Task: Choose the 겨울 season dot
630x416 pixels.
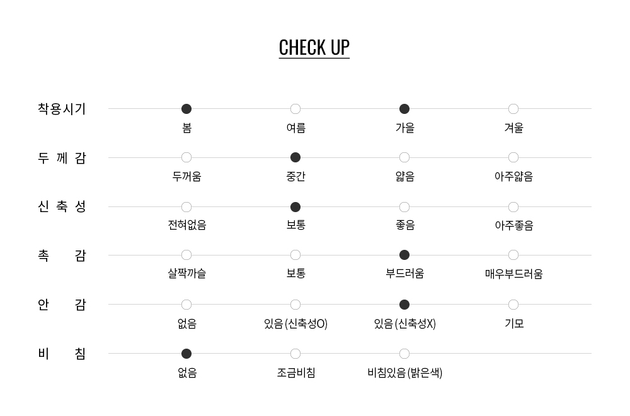Action: pos(513,109)
